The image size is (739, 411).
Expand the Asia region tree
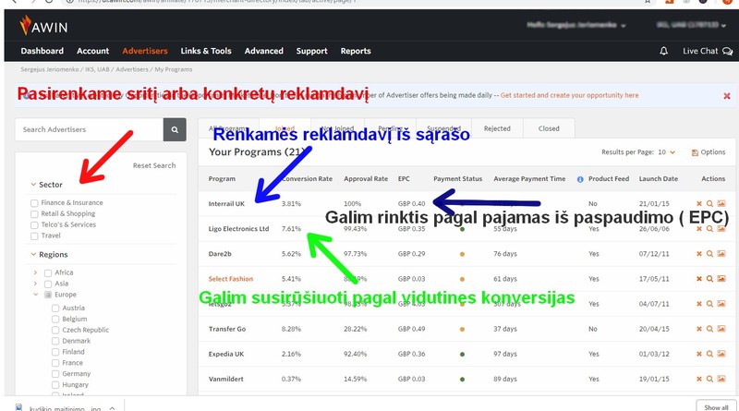point(35,284)
